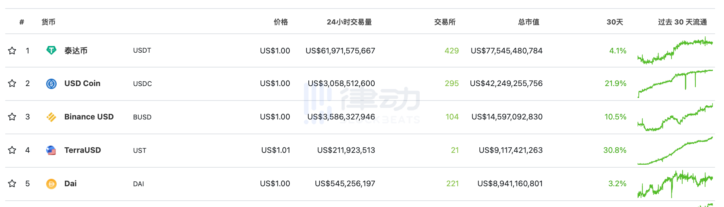Sort by 价格 column header
Screen dimensions: 724x207
(x=281, y=22)
